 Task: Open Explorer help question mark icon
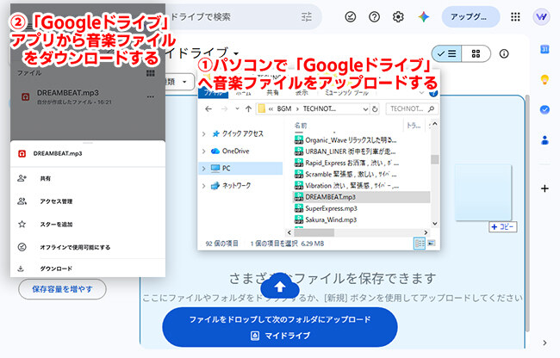433,93
